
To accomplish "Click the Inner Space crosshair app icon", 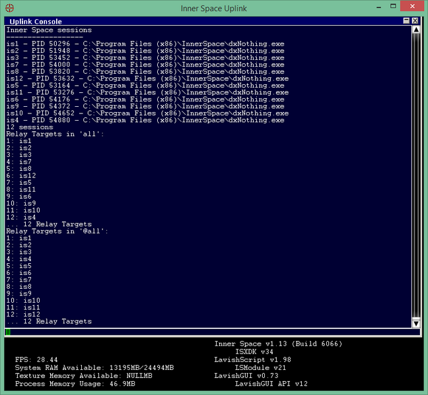I will (x=9, y=8).
